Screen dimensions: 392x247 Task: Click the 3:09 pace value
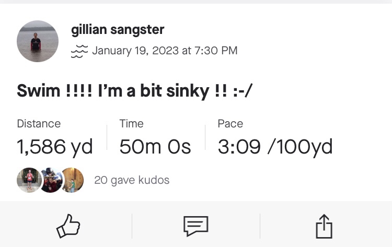(239, 147)
